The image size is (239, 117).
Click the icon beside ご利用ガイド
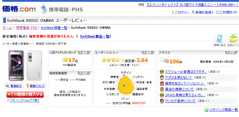pyautogui.click(x=217, y=12)
